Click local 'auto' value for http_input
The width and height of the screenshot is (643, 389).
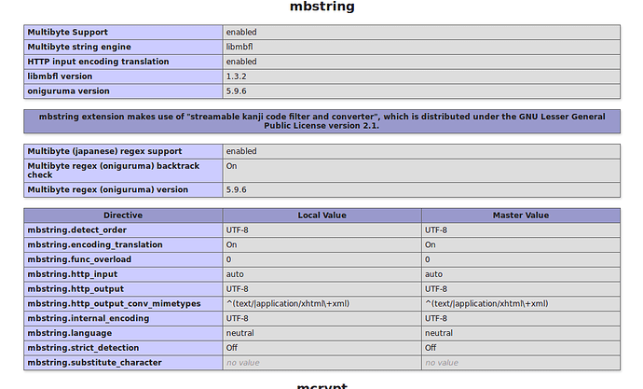322,274
